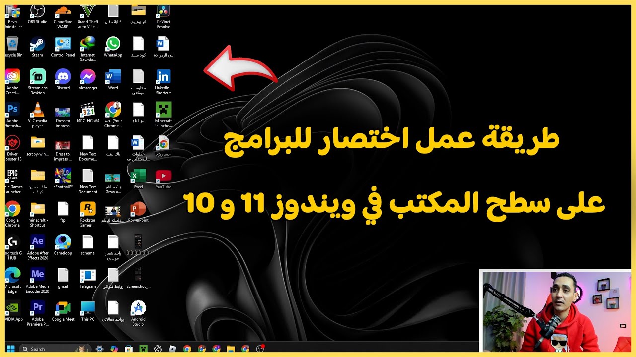Viewport: 636px width, 357px height.
Task: Open ChatGPT from the taskbar
Action: point(158,349)
